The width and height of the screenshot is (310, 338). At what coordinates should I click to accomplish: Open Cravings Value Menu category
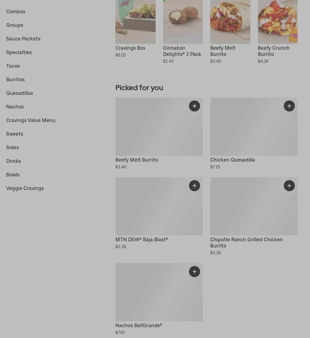[x=31, y=120]
